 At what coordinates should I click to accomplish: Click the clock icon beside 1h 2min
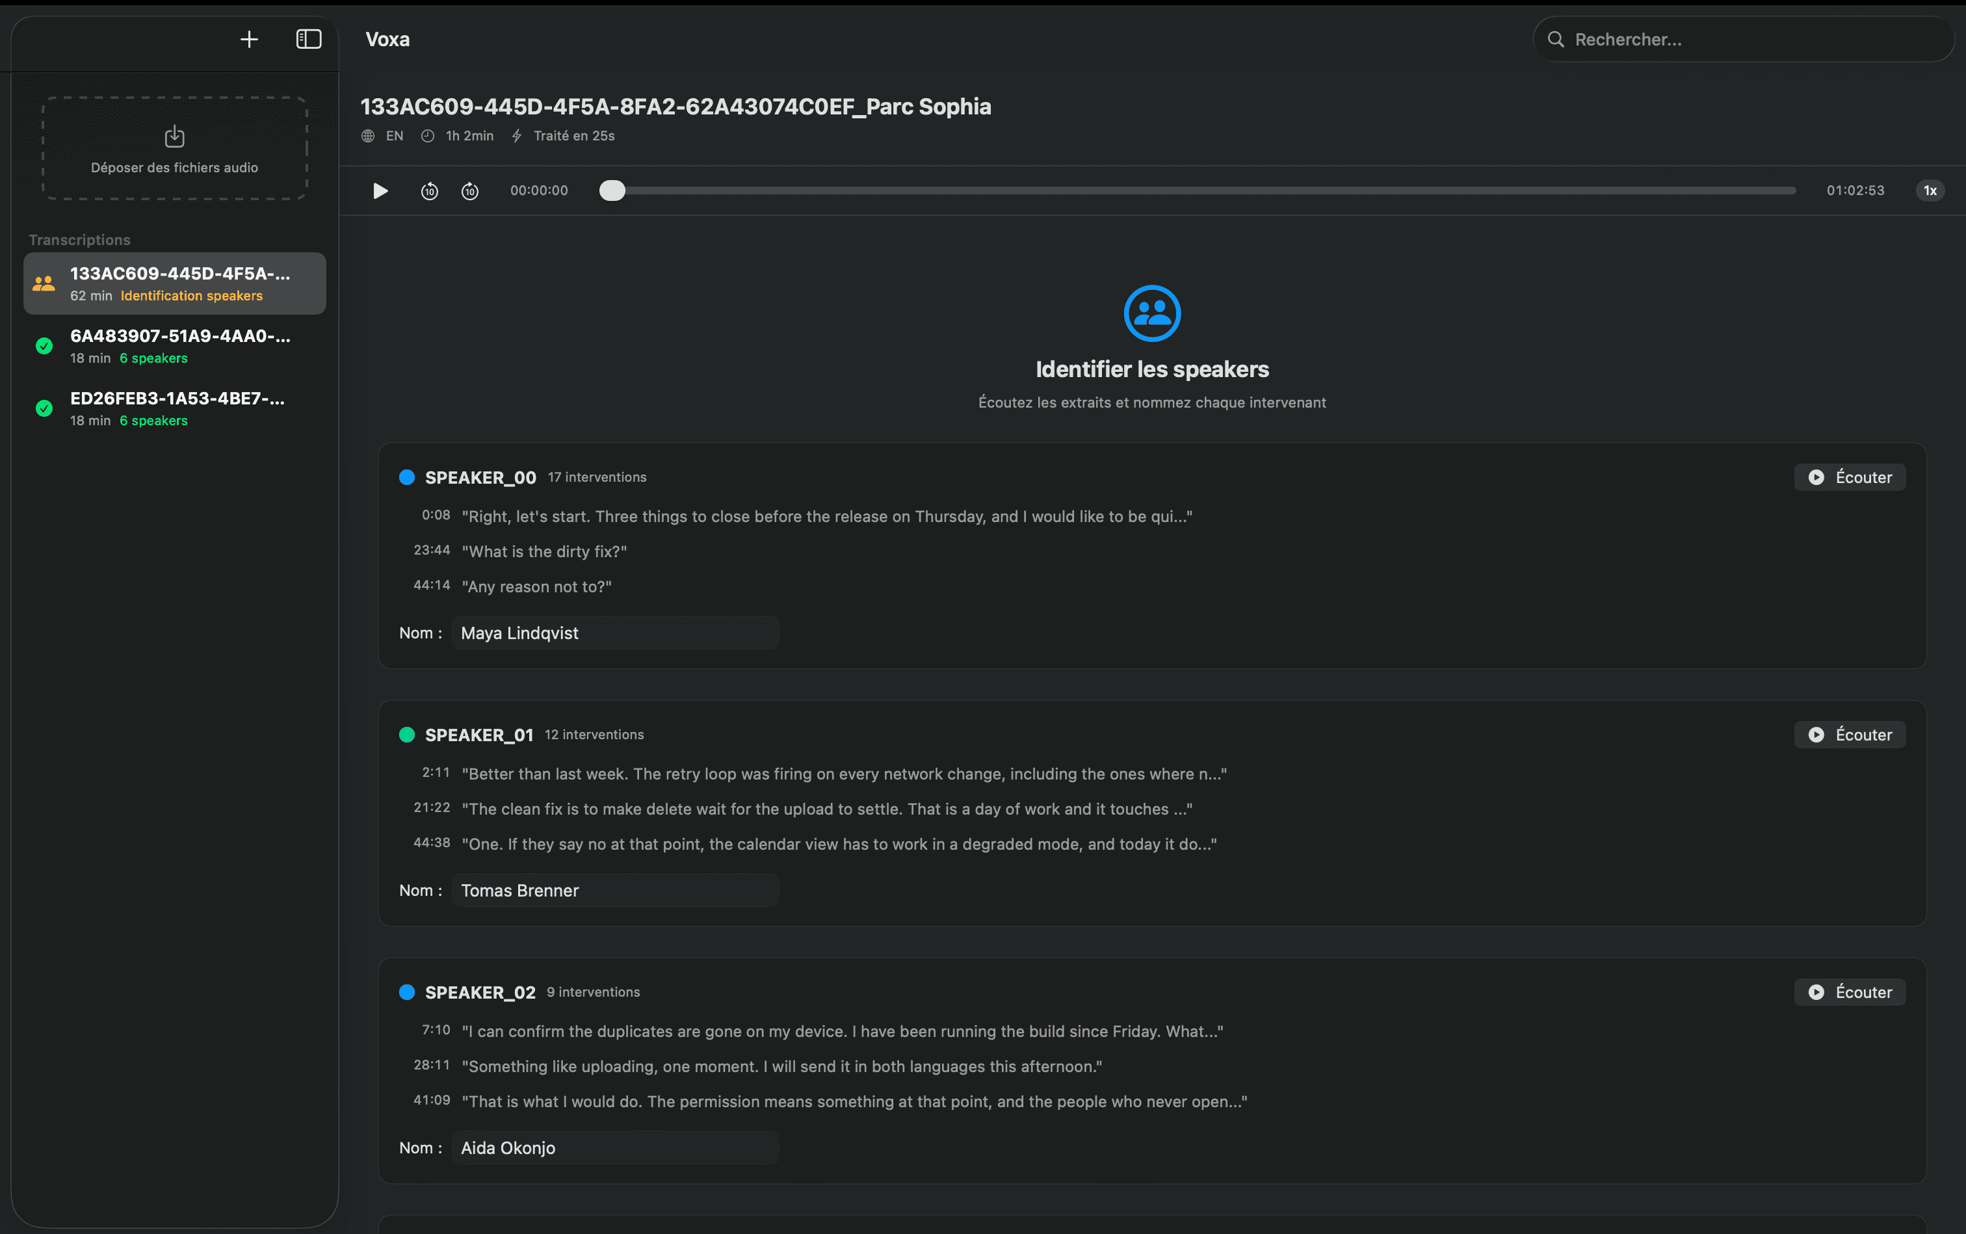click(x=428, y=135)
